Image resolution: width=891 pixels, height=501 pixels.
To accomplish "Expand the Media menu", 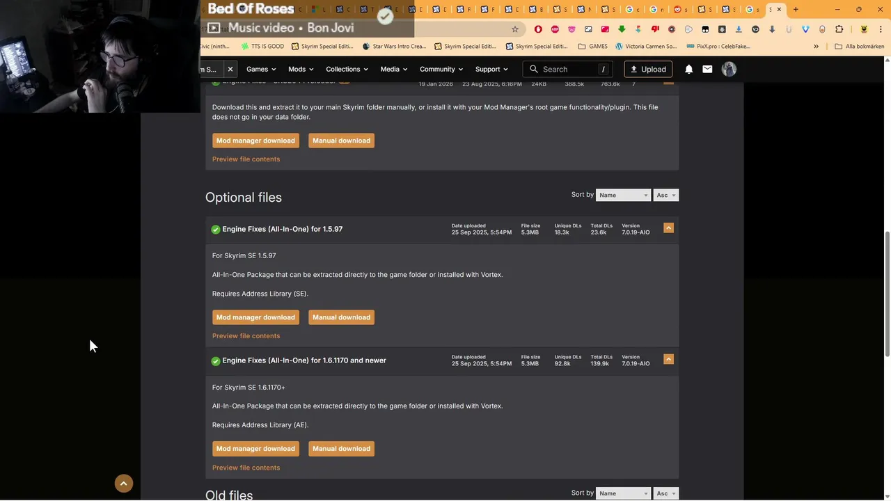I will pyautogui.click(x=394, y=69).
